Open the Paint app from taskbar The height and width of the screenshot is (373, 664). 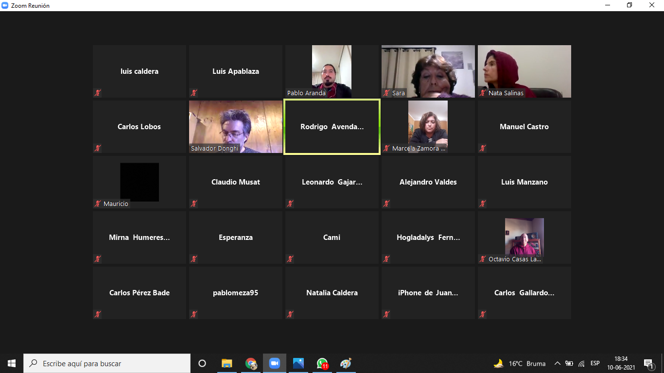coord(346,363)
